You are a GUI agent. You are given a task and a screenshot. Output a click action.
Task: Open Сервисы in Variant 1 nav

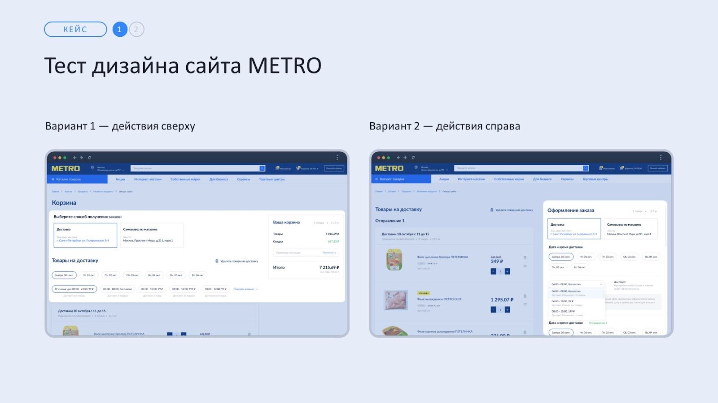(243, 179)
